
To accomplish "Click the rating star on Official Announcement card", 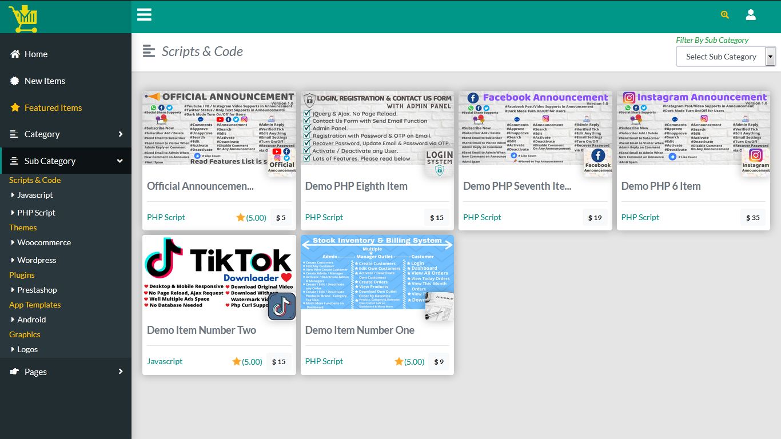I will 241,217.
